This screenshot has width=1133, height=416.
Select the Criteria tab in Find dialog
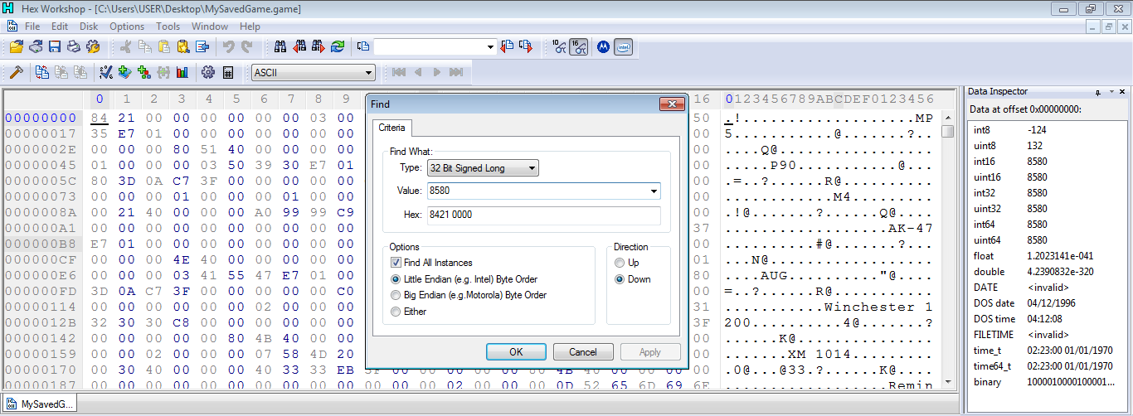(x=392, y=128)
